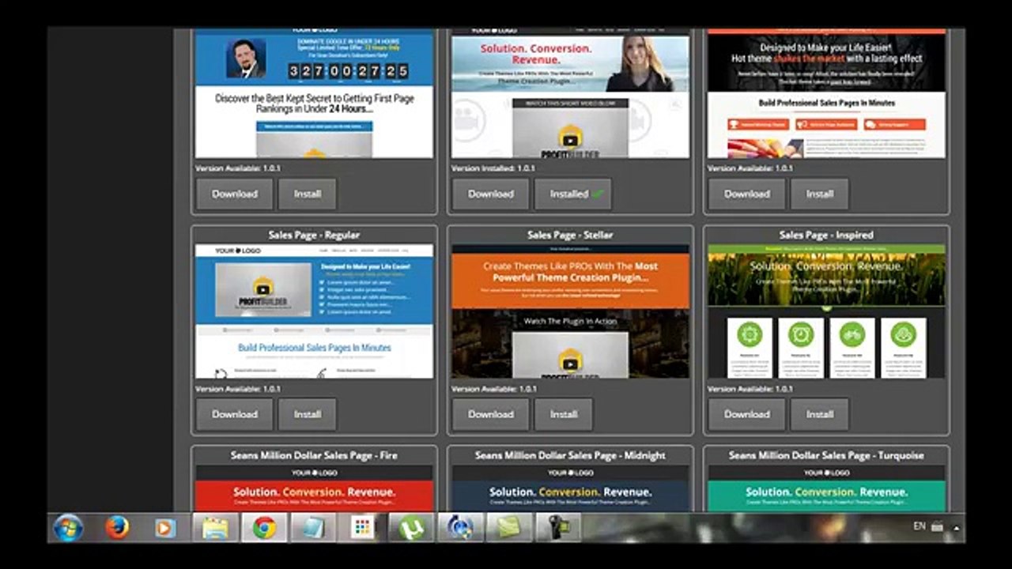Viewport: 1012px width, 569px height.
Task: Click the EN language indicator
Action: pos(919,526)
